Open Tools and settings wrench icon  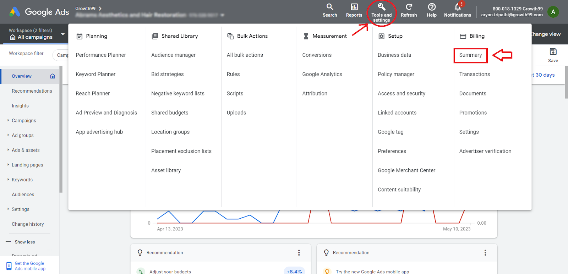pos(381,7)
